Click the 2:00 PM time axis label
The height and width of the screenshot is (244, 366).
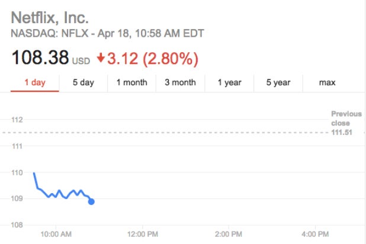pyautogui.click(x=229, y=235)
